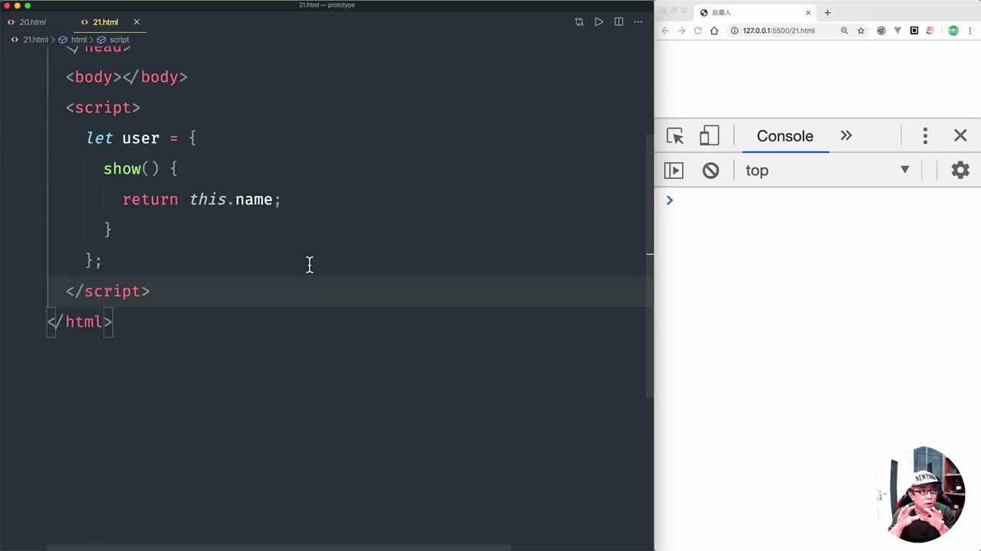Click the circular target extension icon
The height and width of the screenshot is (551, 981).
click(x=881, y=31)
